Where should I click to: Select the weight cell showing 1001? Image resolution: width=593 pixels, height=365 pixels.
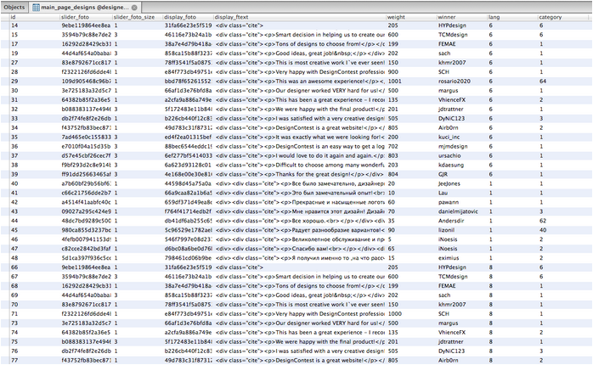point(394,81)
